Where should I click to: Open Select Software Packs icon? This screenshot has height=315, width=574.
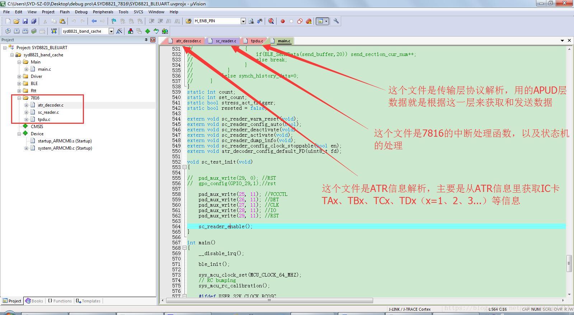pyautogui.click(x=156, y=31)
